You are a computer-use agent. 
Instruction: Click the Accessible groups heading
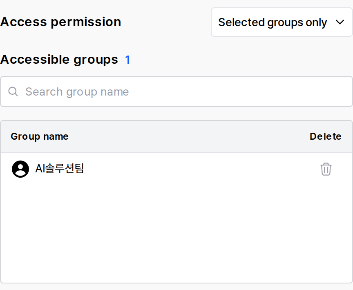tap(59, 60)
